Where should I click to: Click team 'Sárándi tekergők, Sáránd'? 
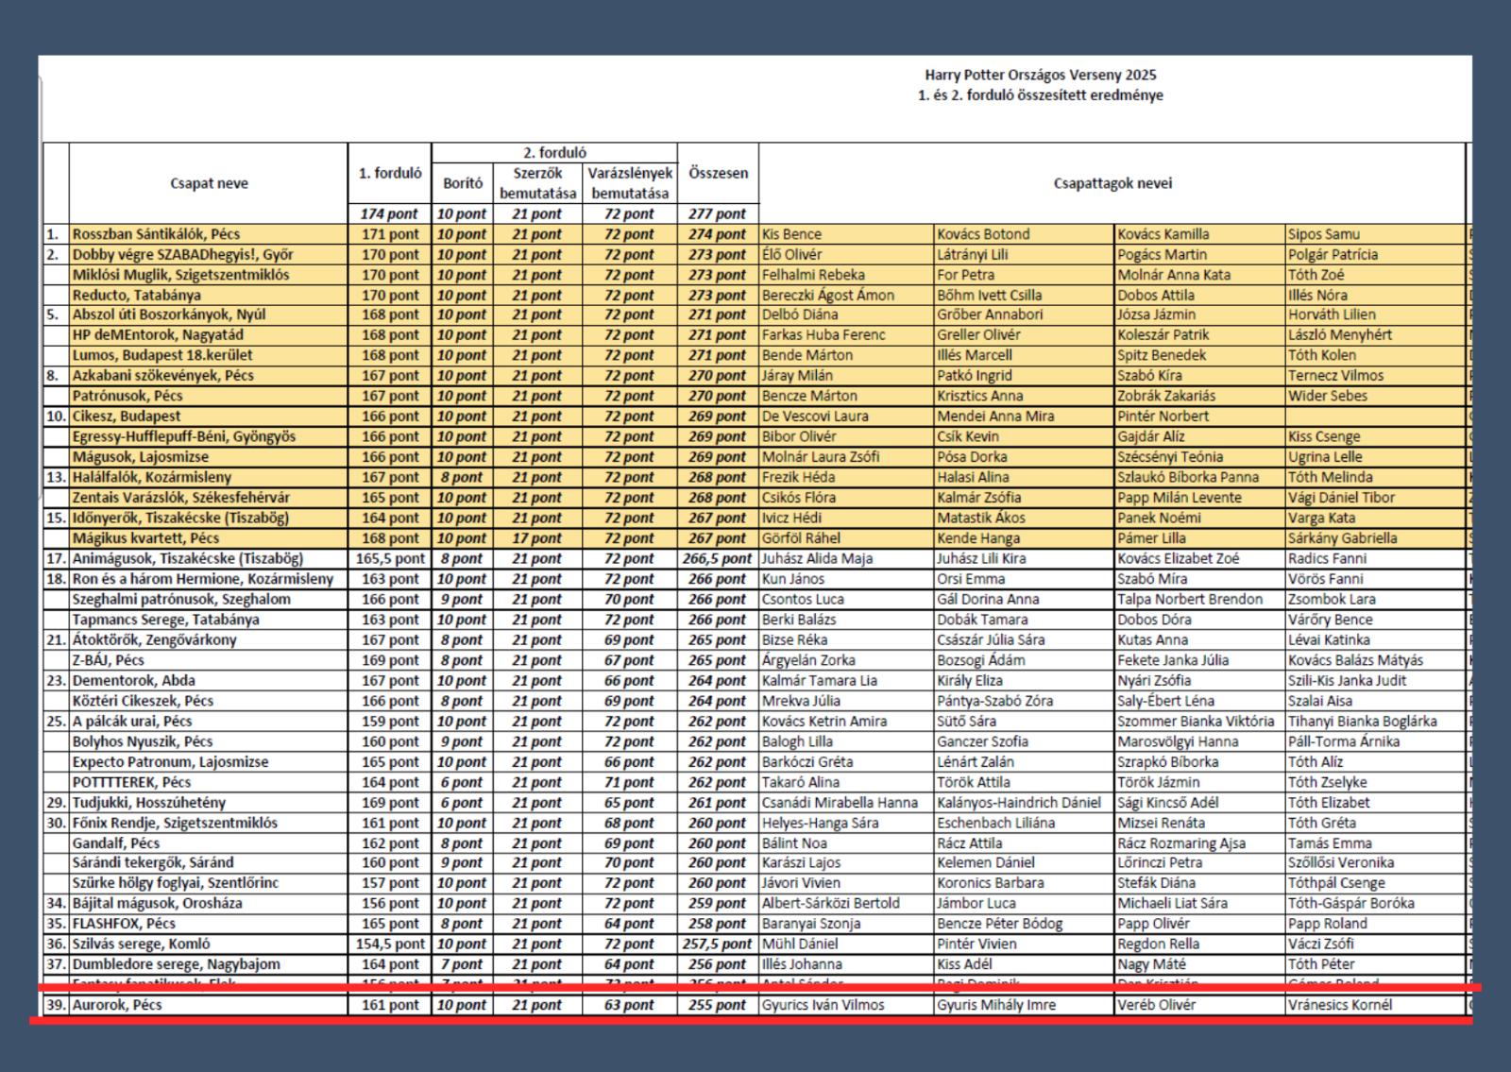(153, 862)
